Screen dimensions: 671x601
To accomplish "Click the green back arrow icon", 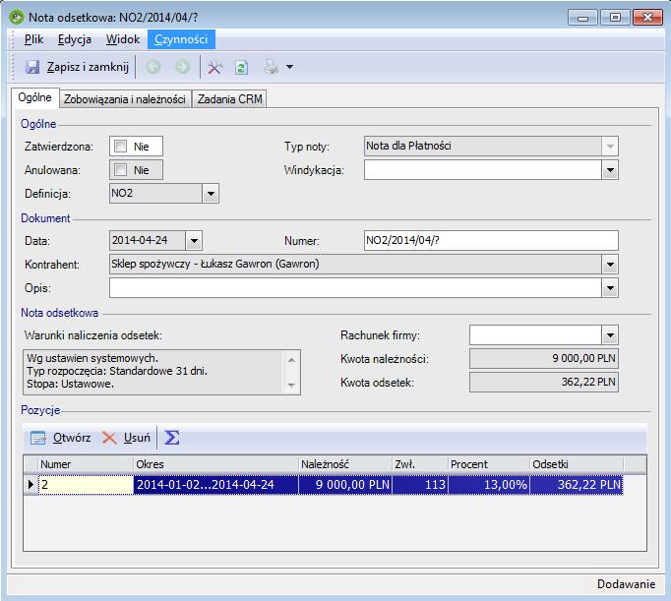I will (x=153, y=67).
